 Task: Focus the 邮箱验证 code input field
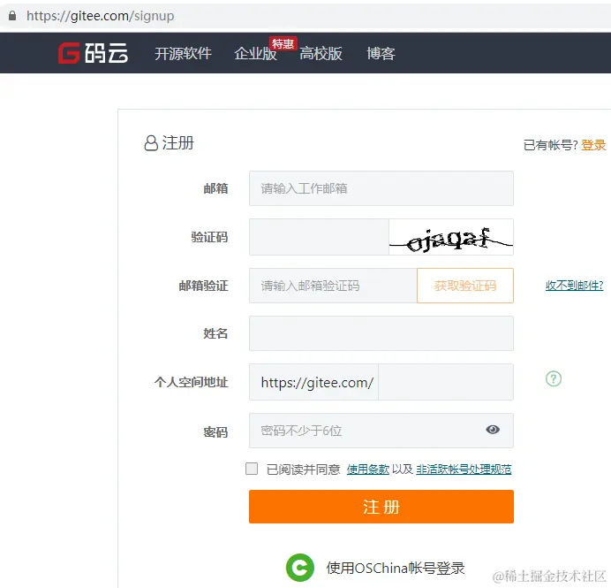click(333, 286)
